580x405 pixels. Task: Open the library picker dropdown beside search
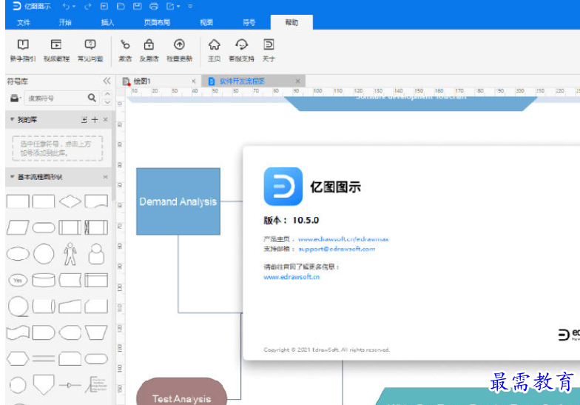point(15,98)
